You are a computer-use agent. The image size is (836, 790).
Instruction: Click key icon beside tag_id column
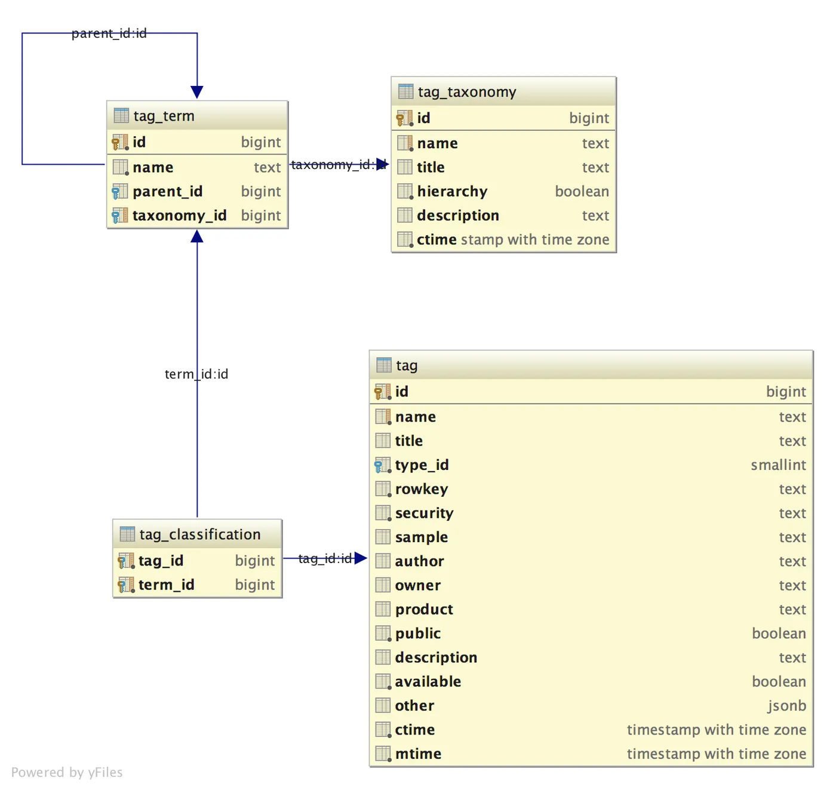click(x=125, y=561)
